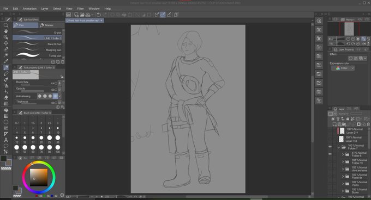Expand Flanel tie folder
The height and width of the screenshot is (200, 371).
[x=343, y=177]
